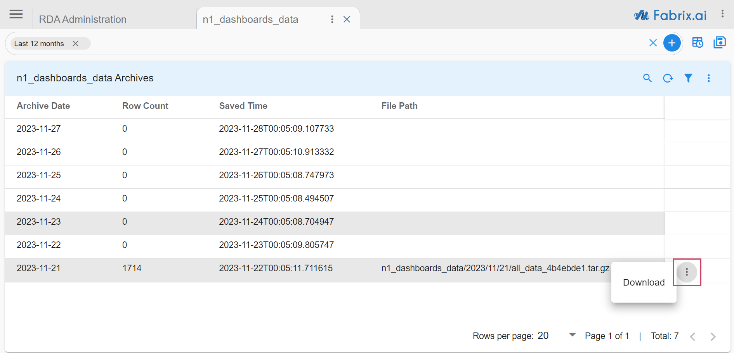
Task: Open the hamburger navigation menu
Action: (16, 14)
